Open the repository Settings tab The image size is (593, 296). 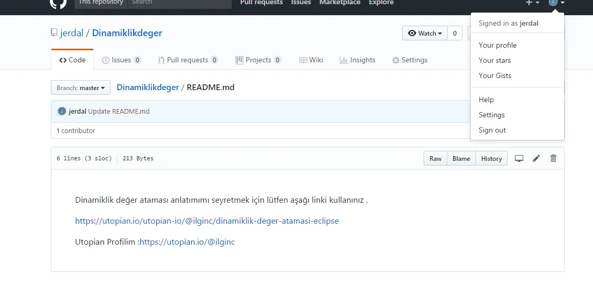(410, 60)
